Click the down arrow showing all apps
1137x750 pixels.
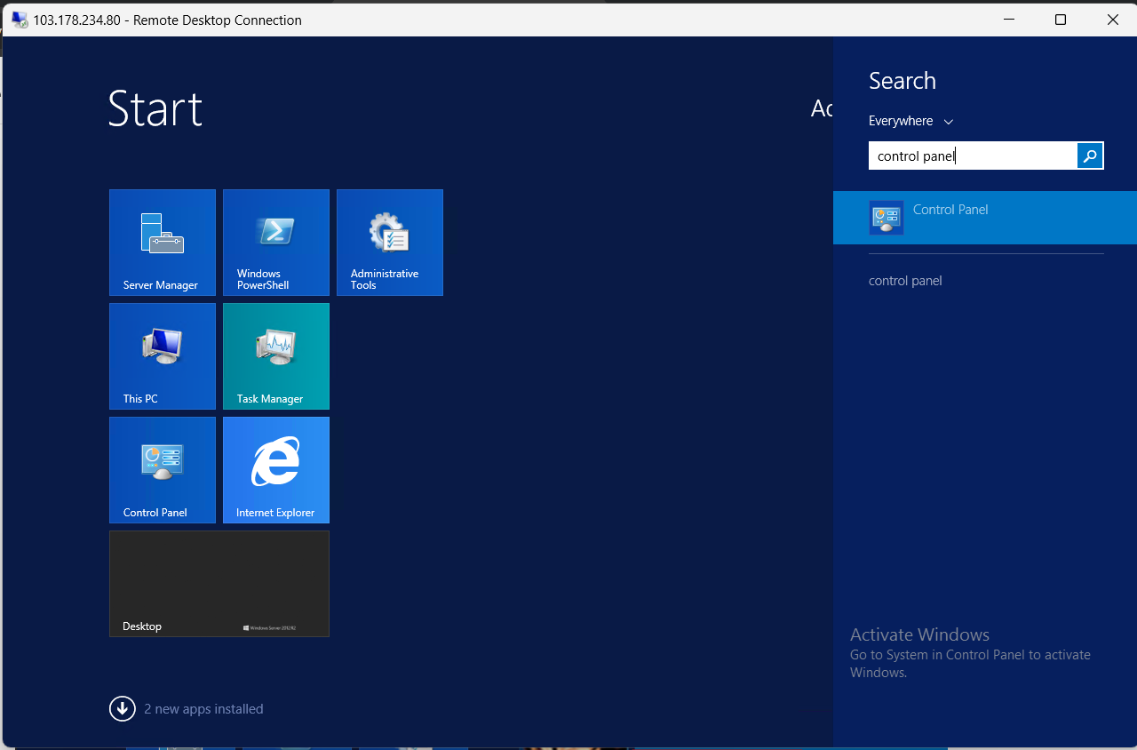pos(122,708)
